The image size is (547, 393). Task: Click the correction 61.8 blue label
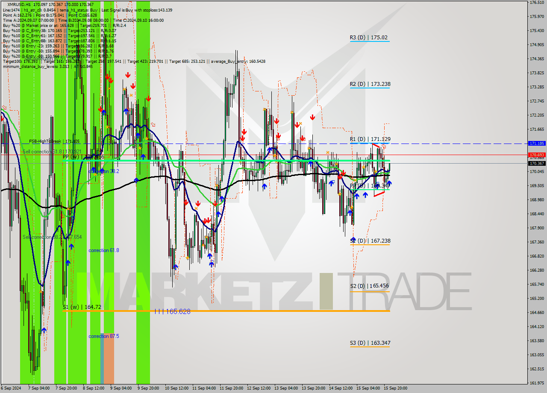point(104,250)
